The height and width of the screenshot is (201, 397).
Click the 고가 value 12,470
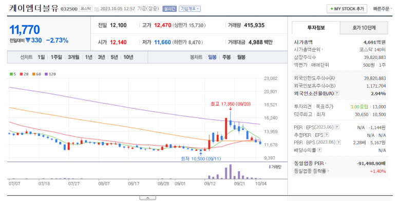[x=162, y=25]
